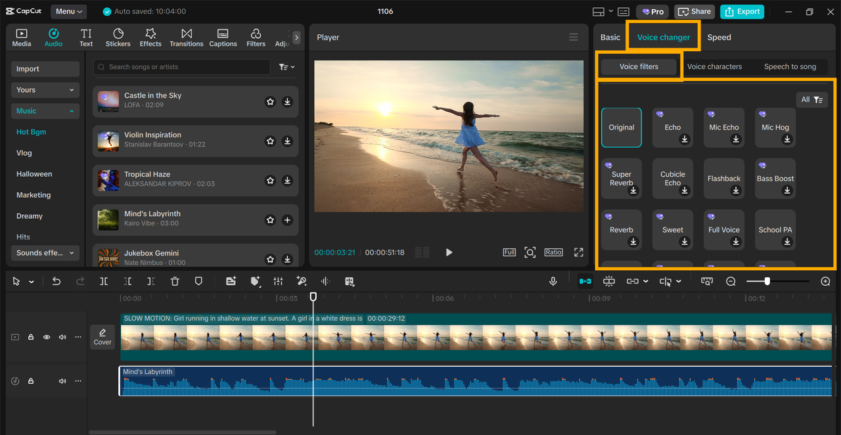
Task: Click the fullscreen icon in player
Action: pos(578,252)
